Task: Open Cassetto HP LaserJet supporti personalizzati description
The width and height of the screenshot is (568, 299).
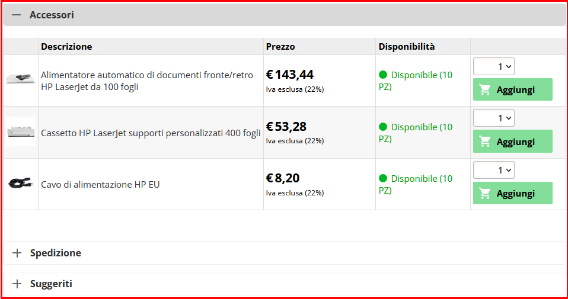Action: click(x=151, y=133)
